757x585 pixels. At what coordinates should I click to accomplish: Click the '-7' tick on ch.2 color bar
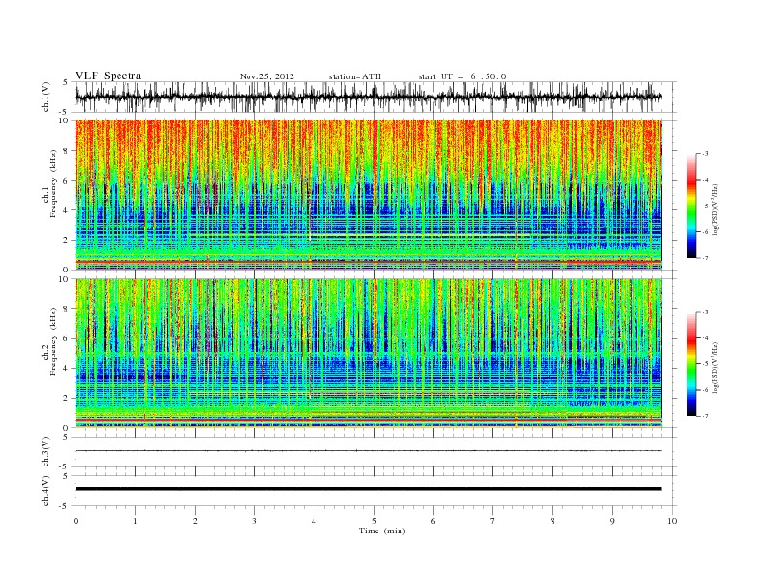click(x=704, y=416)
